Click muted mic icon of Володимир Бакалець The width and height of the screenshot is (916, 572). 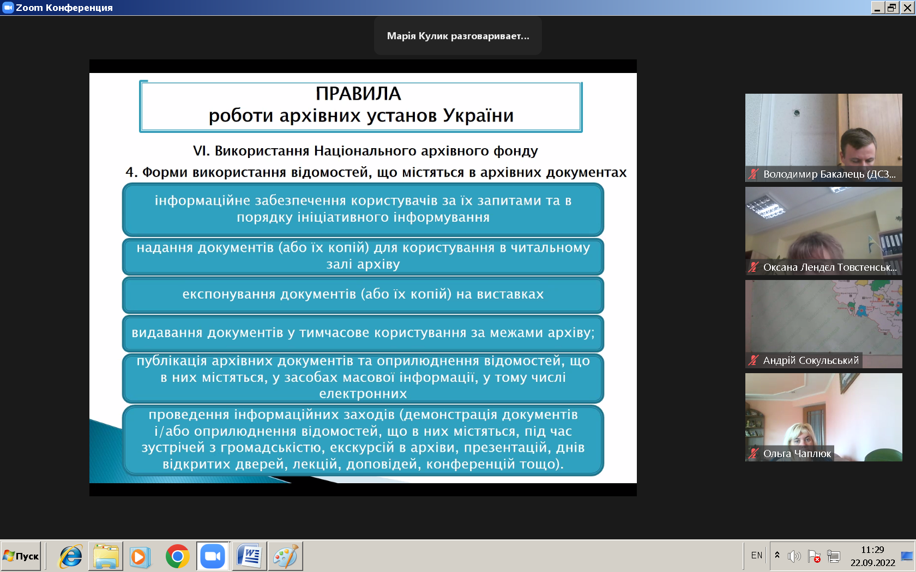tap(754, 174)
